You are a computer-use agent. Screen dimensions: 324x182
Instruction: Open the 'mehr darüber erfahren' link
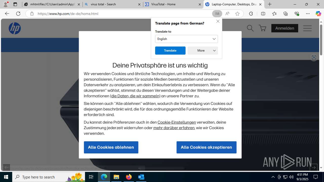pyautogui.click(x=174, y=128)
